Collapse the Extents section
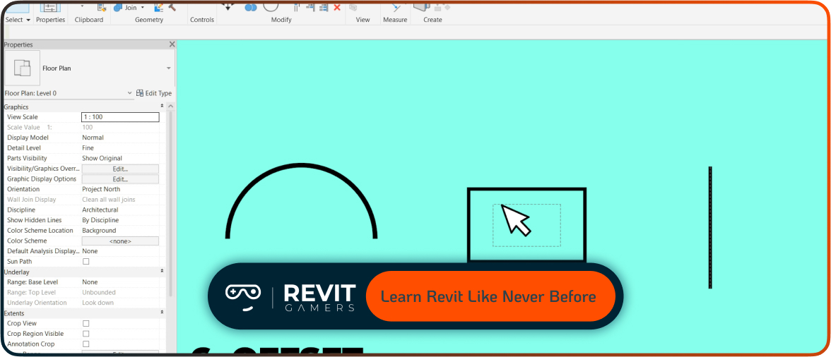Screen dimensions: 831x357 point(163,313)
